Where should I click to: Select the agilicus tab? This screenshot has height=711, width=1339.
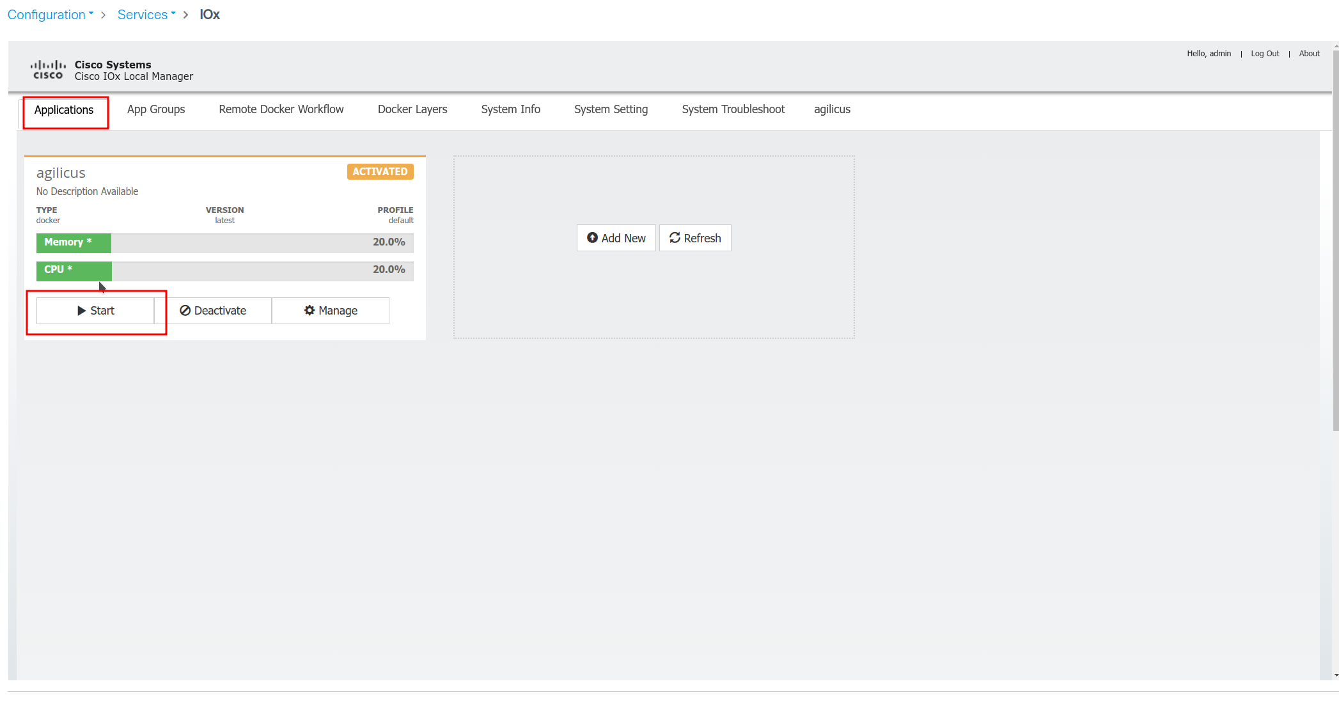tap(832, 109)
